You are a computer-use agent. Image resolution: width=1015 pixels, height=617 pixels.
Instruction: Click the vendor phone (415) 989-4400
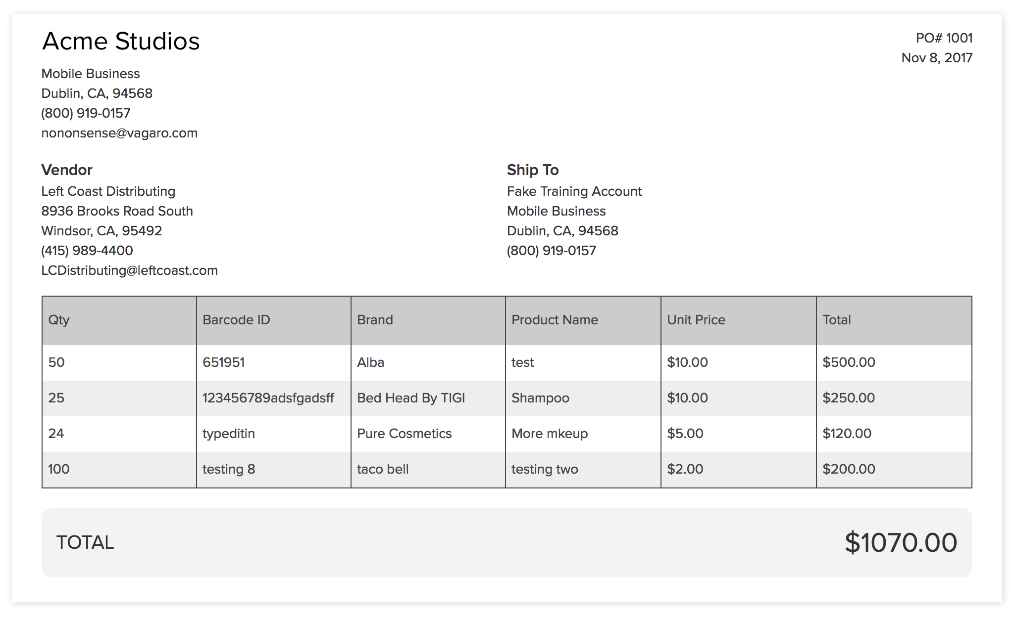point(87,251)
